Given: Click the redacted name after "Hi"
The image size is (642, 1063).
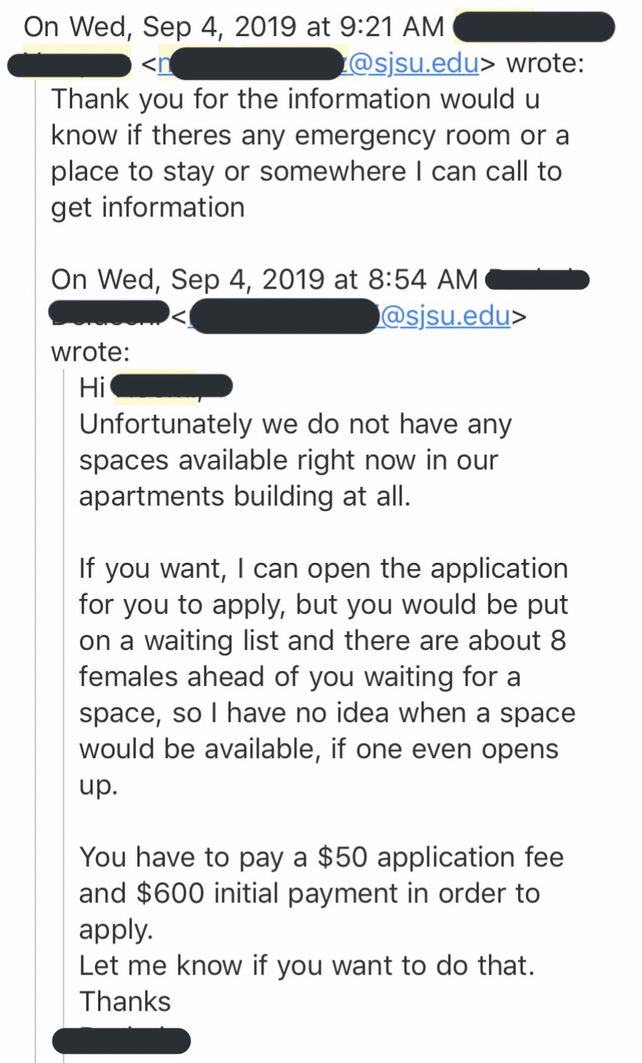Looking at the screenshot, I should pos(172,387).
